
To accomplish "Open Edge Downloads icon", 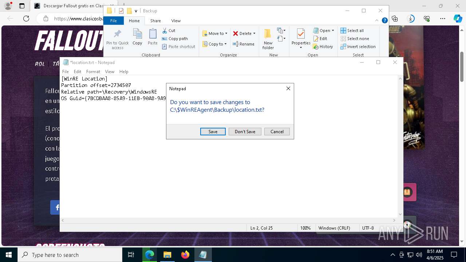I will tap(411, 19).
